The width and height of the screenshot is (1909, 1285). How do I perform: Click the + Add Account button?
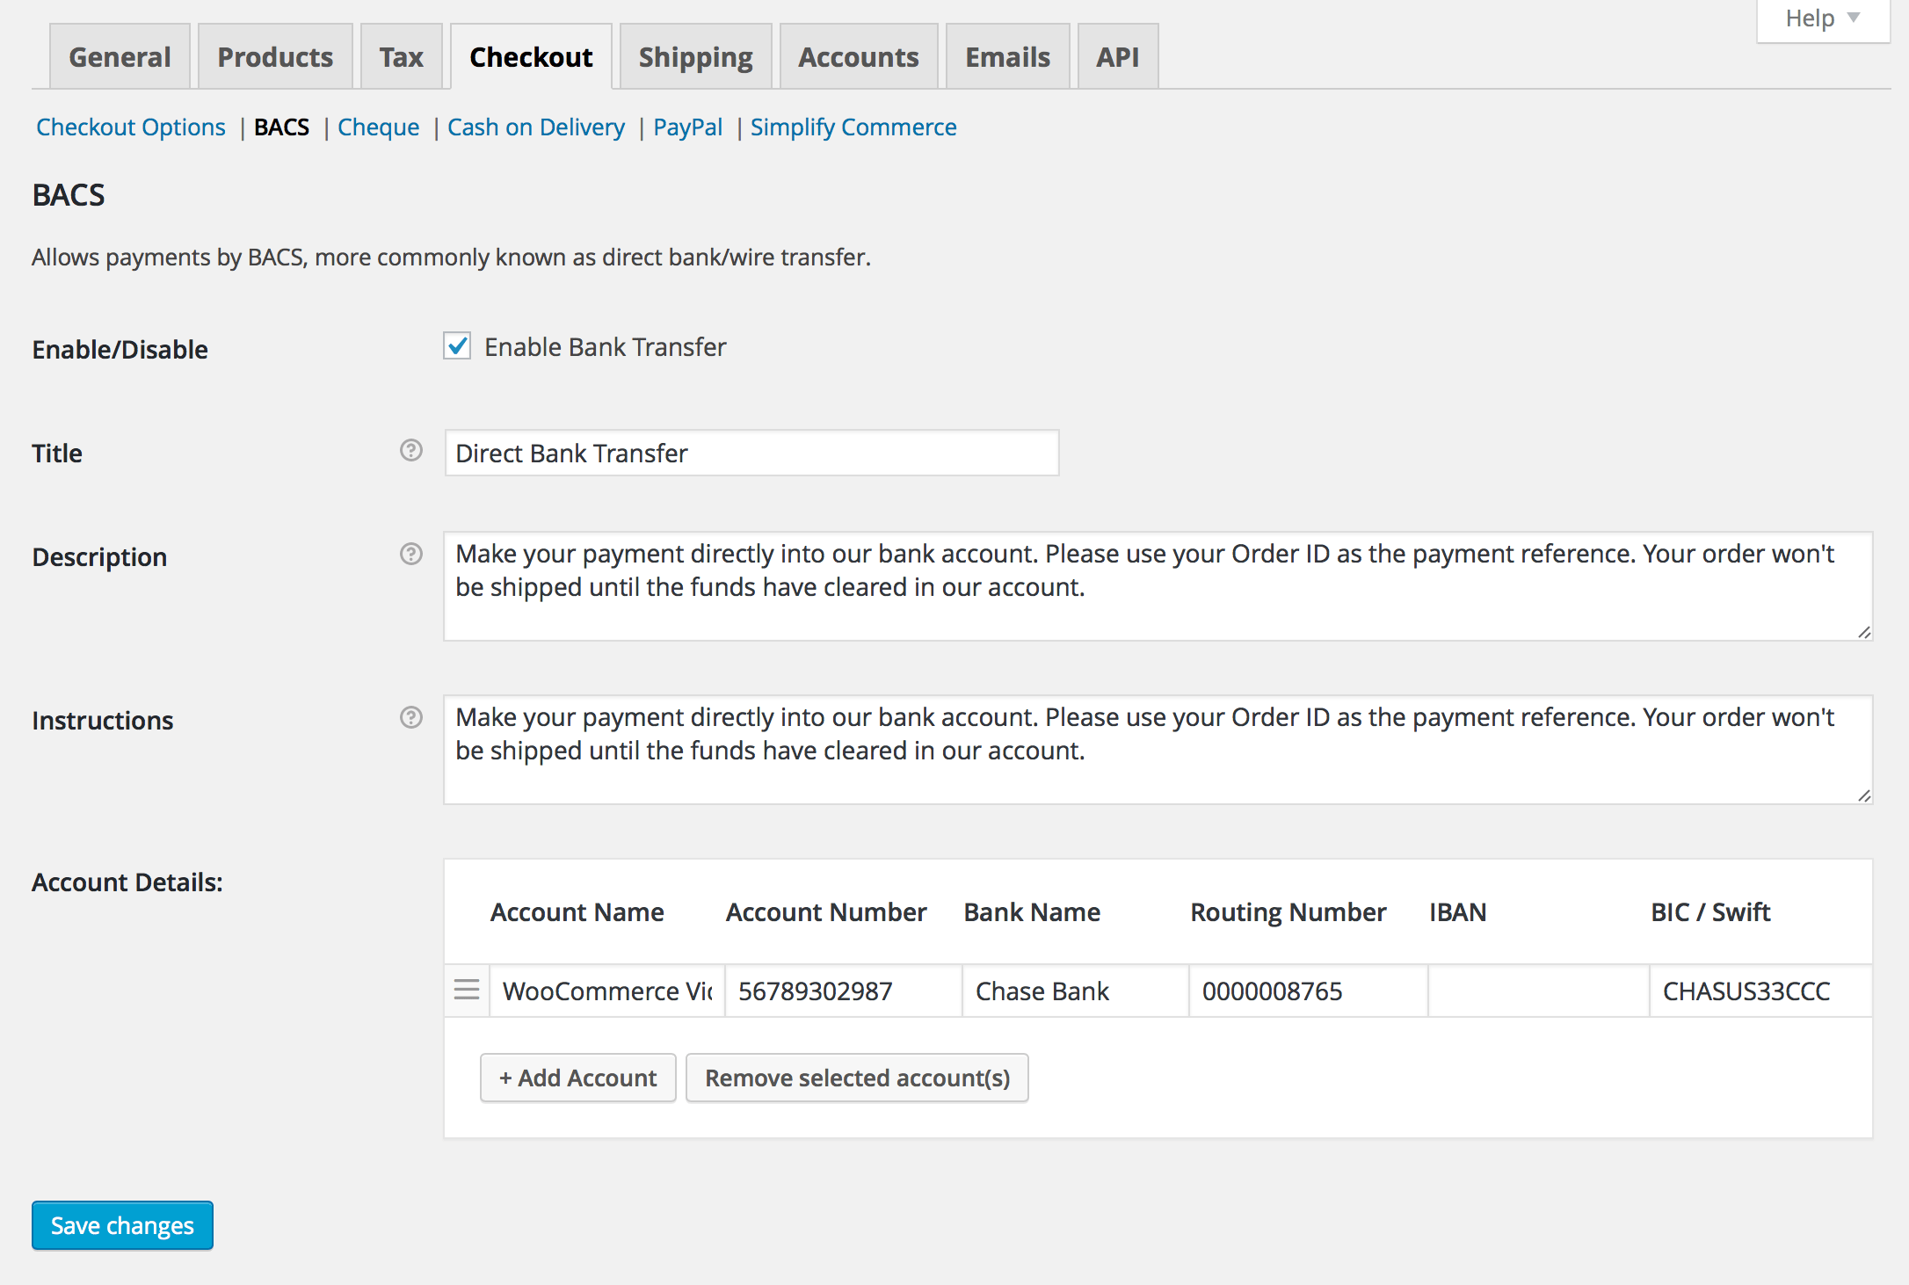(x=577, y=1078)
